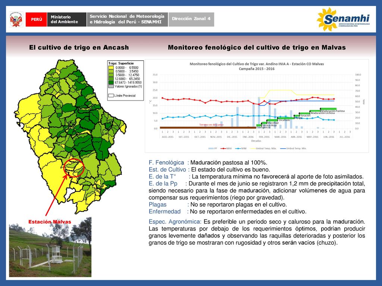Pick the 3.5600 - 12.4750 legend swatch
This screenshot has width=382, height=286.
click(x=111, y=75)
